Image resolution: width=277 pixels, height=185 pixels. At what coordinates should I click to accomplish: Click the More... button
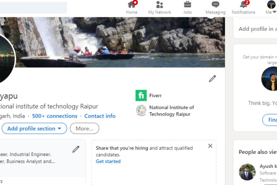point(84,128)
